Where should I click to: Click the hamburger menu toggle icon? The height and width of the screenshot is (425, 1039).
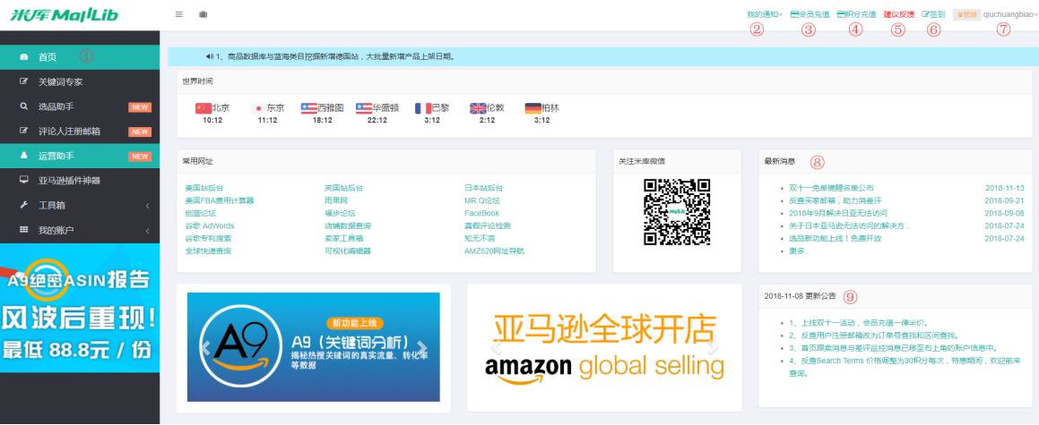pos(179,14)
